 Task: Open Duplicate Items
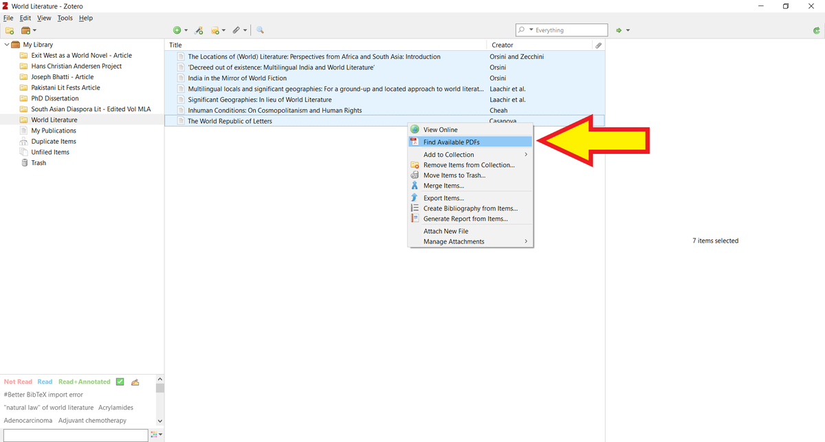pos(54,141)
